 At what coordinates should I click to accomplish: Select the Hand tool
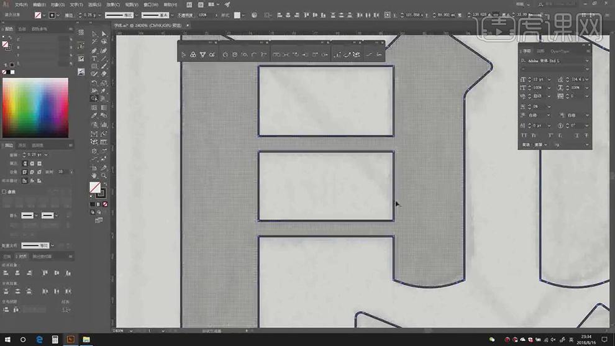click(x=94, y=175)
